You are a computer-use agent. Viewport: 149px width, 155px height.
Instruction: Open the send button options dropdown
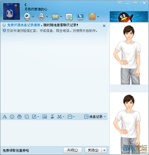point(104,150)
